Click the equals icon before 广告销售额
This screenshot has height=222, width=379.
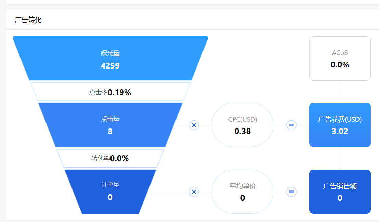[x=291, y=192]
